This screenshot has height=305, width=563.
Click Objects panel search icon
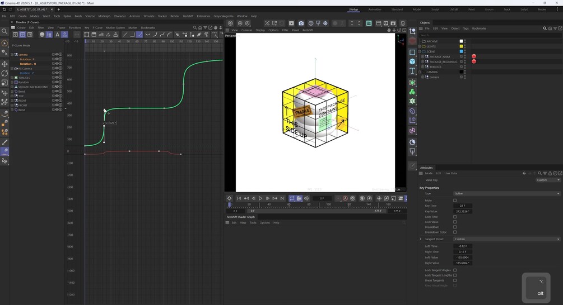pos(545,28)
